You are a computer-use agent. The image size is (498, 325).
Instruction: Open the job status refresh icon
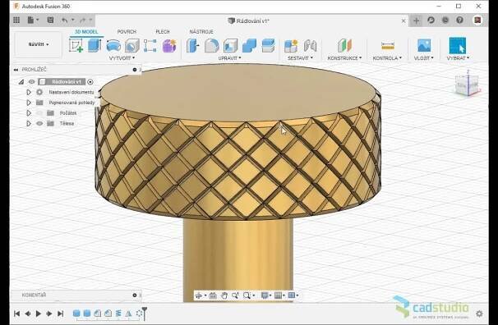pos(431,21)
